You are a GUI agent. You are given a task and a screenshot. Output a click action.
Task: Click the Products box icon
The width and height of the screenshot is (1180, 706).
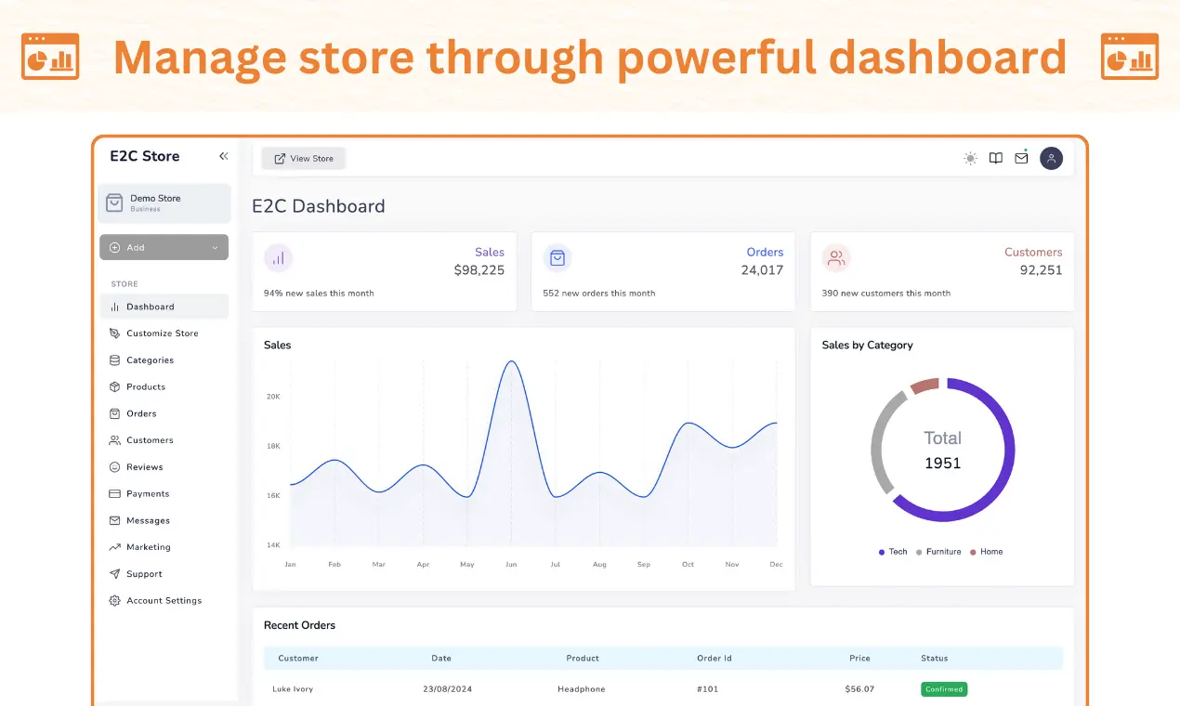click(x=115, y=386)
